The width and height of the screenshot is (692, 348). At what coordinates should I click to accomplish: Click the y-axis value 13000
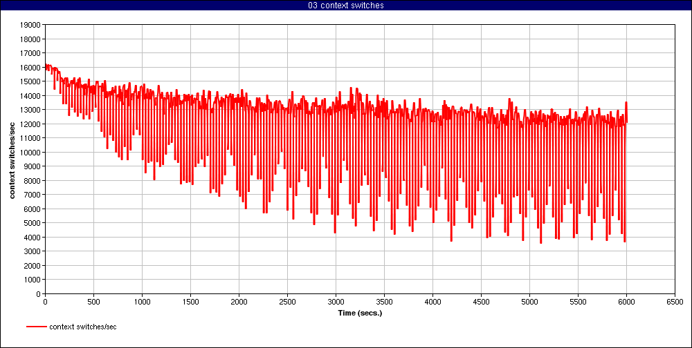click(x=30, y=110)
